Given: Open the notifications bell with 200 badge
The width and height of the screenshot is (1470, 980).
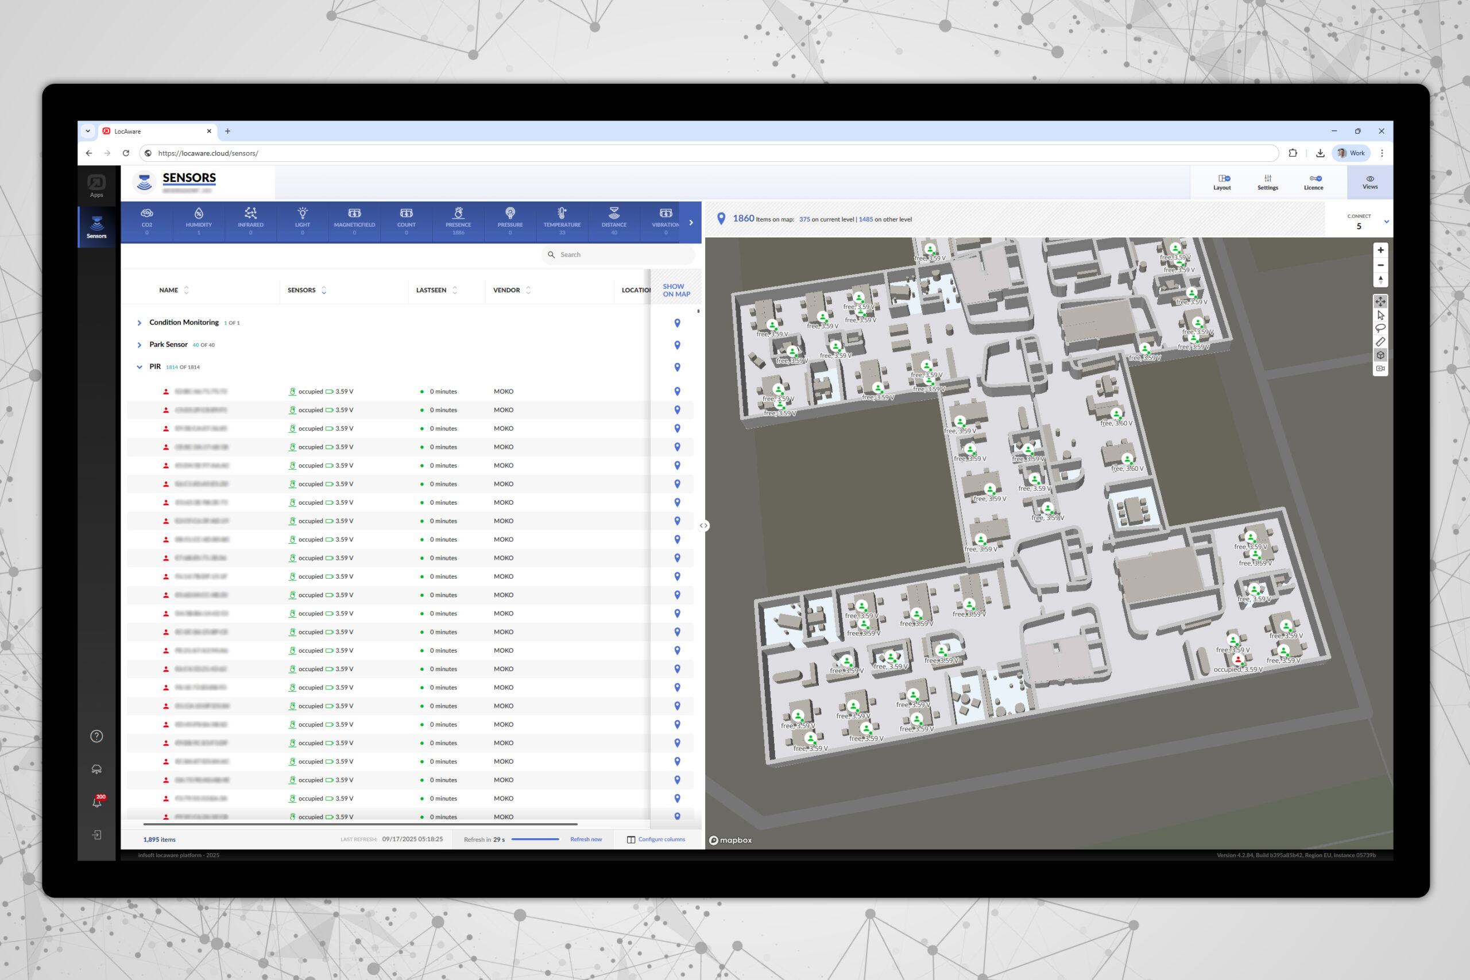Looking at the screenshot, I should pyautogui.click(x=97, y=802).
